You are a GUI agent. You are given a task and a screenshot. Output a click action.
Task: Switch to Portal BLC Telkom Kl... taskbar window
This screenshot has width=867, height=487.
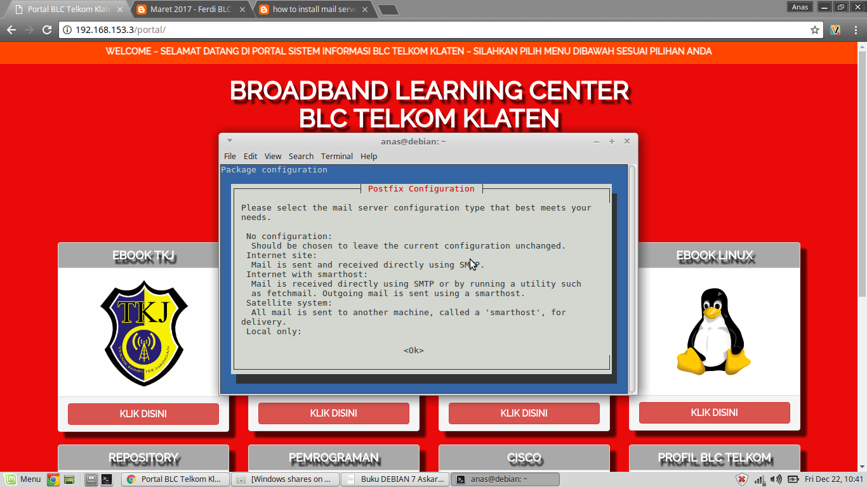pyautogui.click(x=174, y=479)
